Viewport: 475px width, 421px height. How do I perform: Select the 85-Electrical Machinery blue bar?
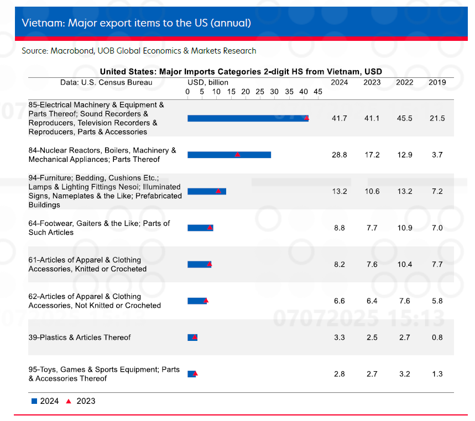[248, 118]
